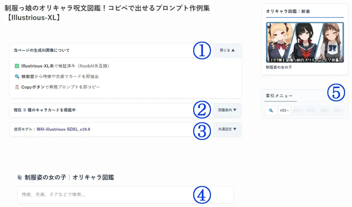The image size is (352, 207).
Task: Click the WAI-illustrious-SDXL_v16.0 model link
Action: point(63,129)
